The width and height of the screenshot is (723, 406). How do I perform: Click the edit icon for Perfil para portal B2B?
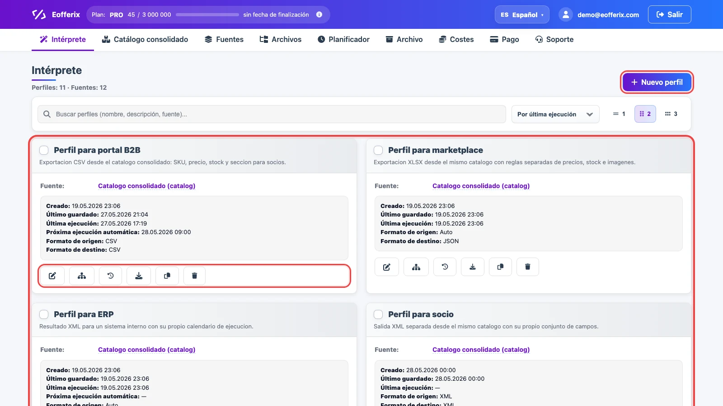pyautogui.click(x=52, y=276)
